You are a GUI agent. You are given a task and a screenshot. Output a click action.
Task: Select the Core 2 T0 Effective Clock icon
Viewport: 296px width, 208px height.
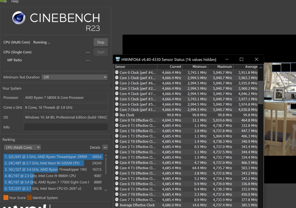(117, 142)
